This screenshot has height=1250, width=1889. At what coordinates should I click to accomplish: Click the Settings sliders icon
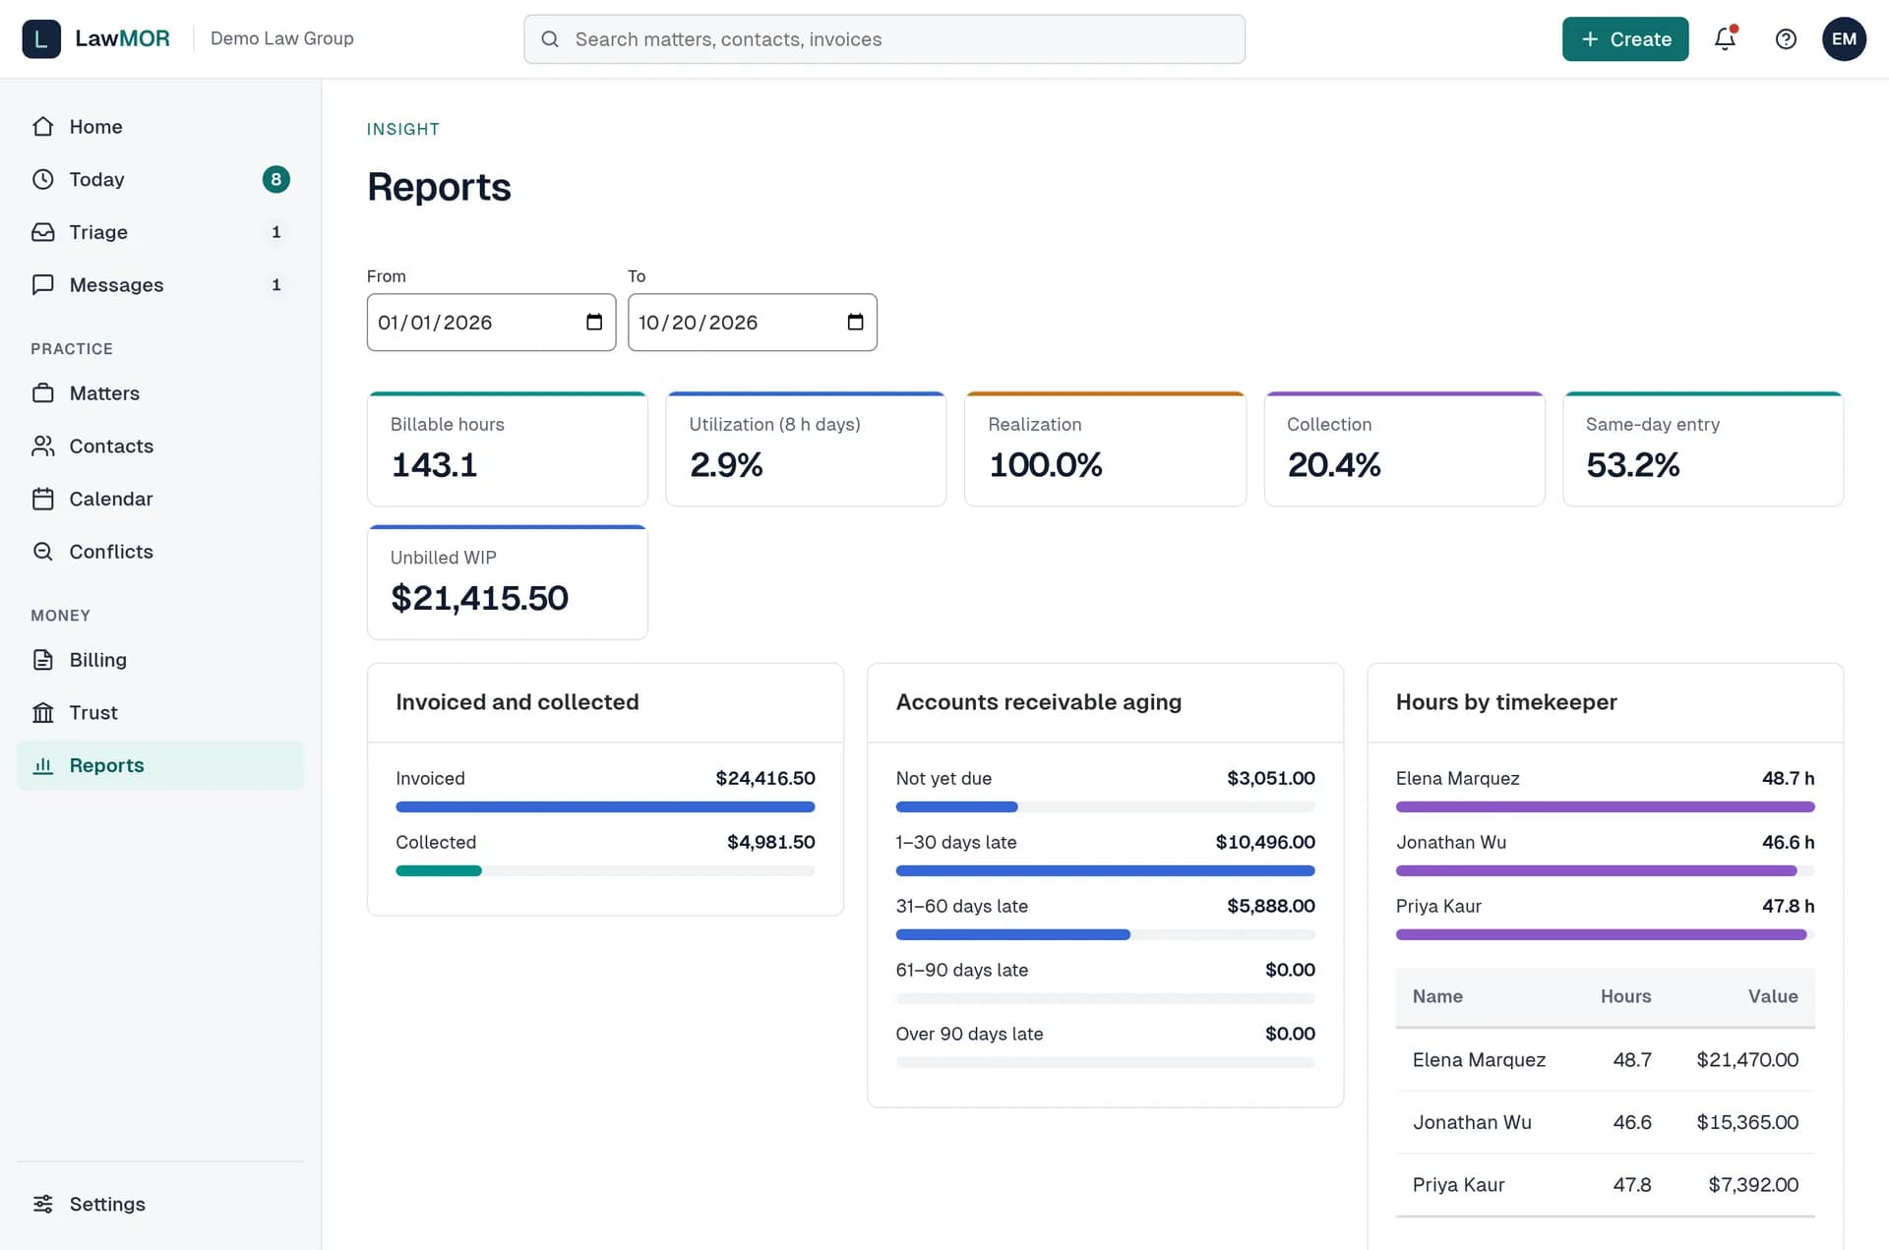click(42, 1204)
